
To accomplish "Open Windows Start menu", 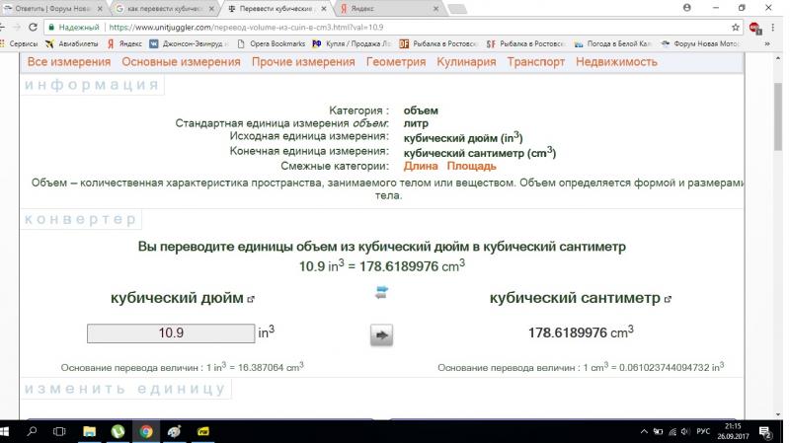I will coord(10,431).
